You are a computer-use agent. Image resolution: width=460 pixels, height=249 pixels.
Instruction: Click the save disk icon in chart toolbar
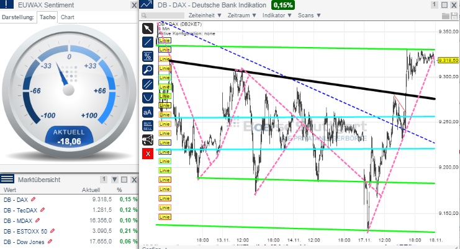click(454, 16)
